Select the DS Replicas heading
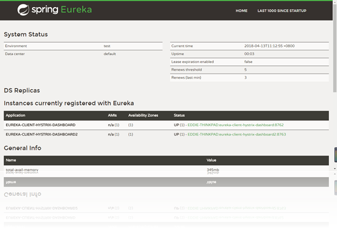The height and width of the screenshot is (228, 337). click(x=22, y=90)
